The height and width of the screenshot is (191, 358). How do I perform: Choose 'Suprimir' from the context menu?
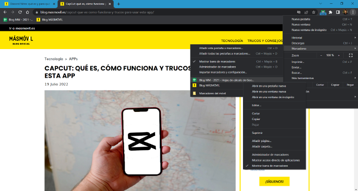[257, 133]
